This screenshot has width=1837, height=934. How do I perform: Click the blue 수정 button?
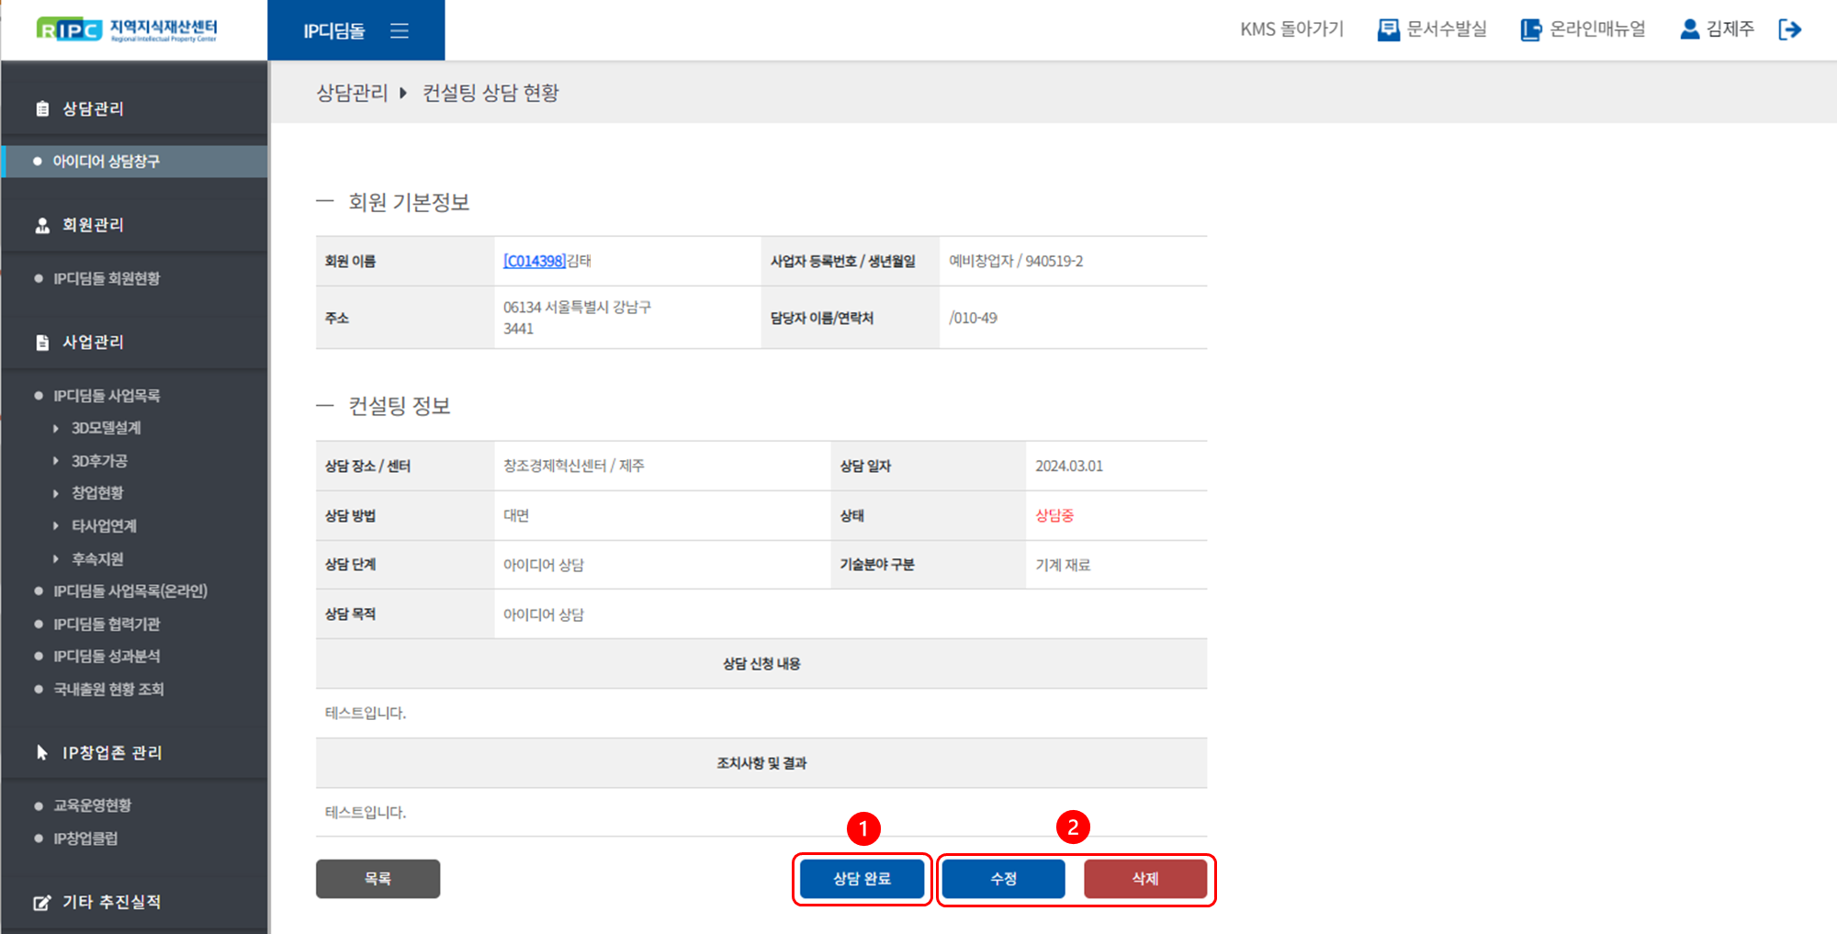tap(1003, 879)
